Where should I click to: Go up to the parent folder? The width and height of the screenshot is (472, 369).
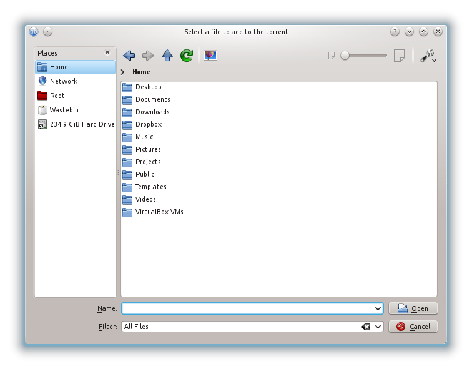pyautogui.click(x=167, y=56)
